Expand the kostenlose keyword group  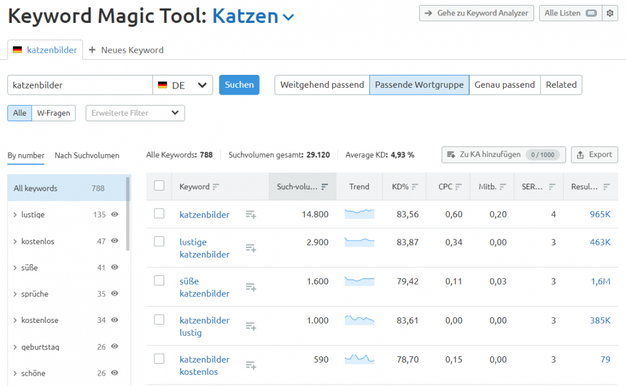[x=15, y=320]
